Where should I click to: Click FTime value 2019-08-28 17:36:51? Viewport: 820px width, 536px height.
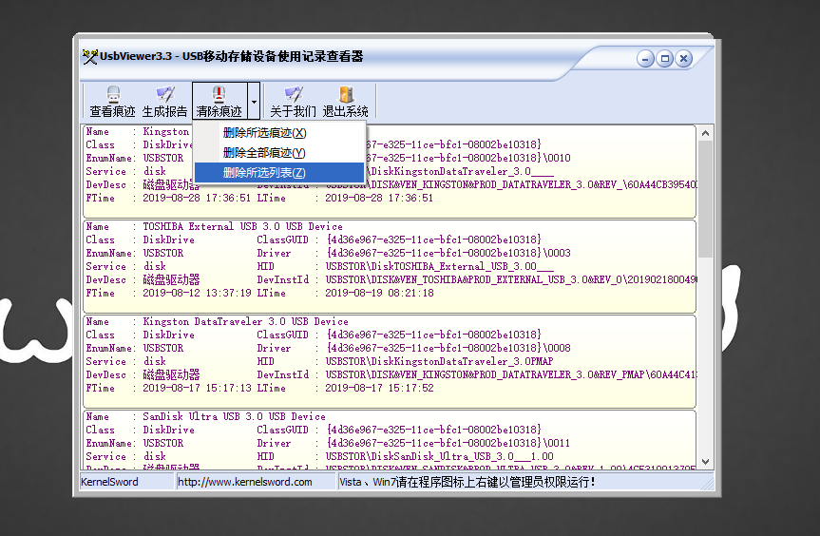coord(197,199)
